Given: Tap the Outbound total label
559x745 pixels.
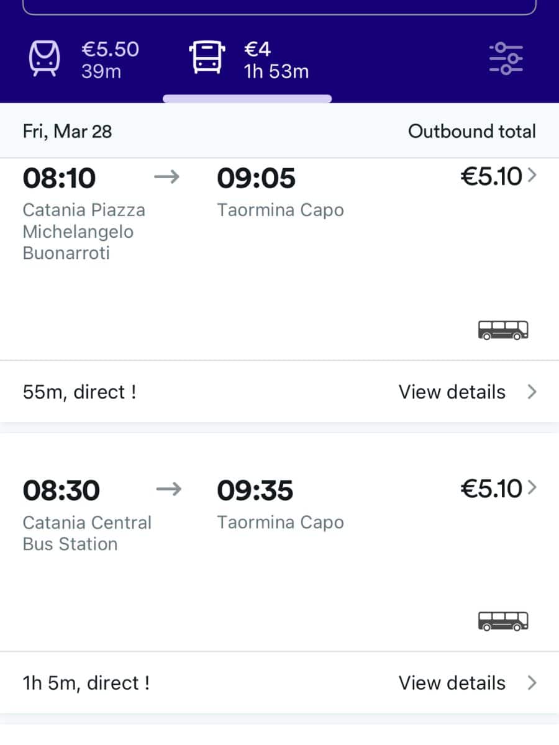Looking at the screenshot, I should (471, 132).
